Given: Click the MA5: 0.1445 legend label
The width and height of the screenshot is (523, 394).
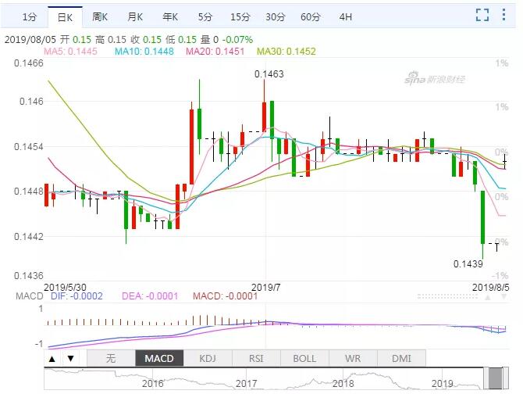Looking at the screenshot, I should click(70, 52).
